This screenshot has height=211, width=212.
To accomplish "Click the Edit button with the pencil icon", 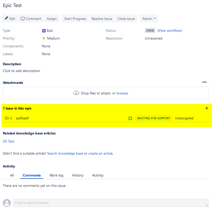I will [10, 18].
